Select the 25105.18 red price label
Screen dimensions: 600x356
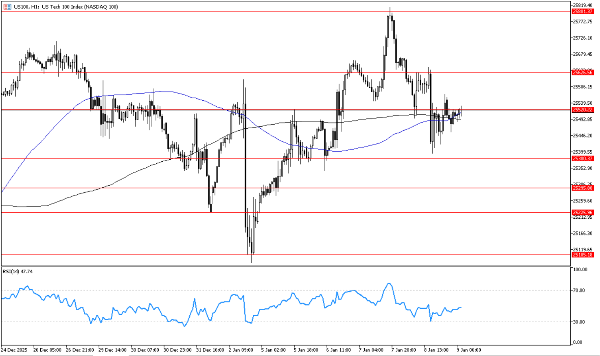(x=582, y=255)
